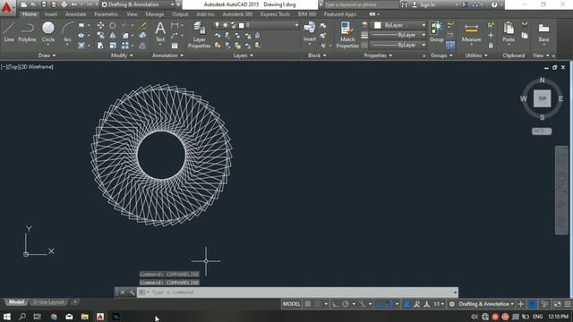The width and height of the screenshot is (573, 322).
Task: Select the Text annotation tool
Action: tap(160, 32)
